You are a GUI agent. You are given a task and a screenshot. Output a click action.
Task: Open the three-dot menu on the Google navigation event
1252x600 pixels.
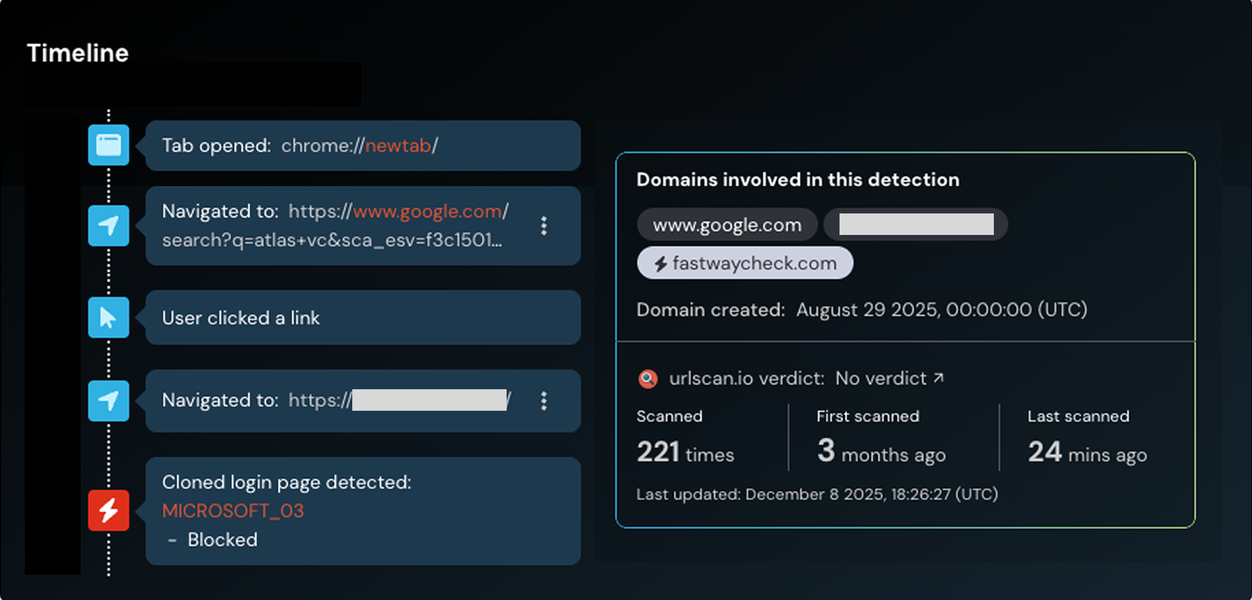[x=544, y=226]
